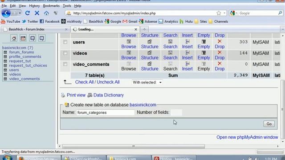This screenshot has width=285, height=160.
Task: Click the red Drop X for videos table
Action: [x=220, y=52]
